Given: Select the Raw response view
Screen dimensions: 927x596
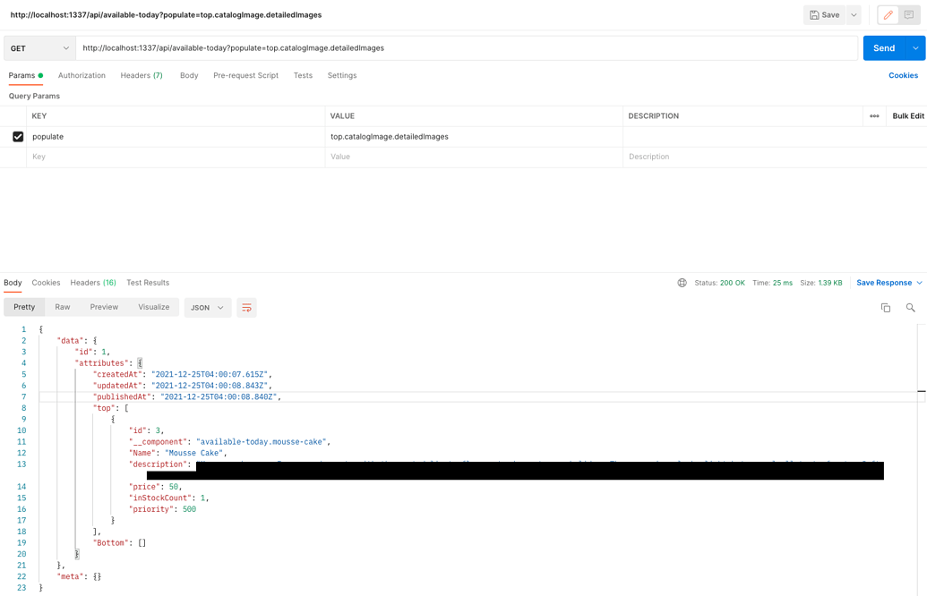Looking at the screenshot, I should 63,307.
